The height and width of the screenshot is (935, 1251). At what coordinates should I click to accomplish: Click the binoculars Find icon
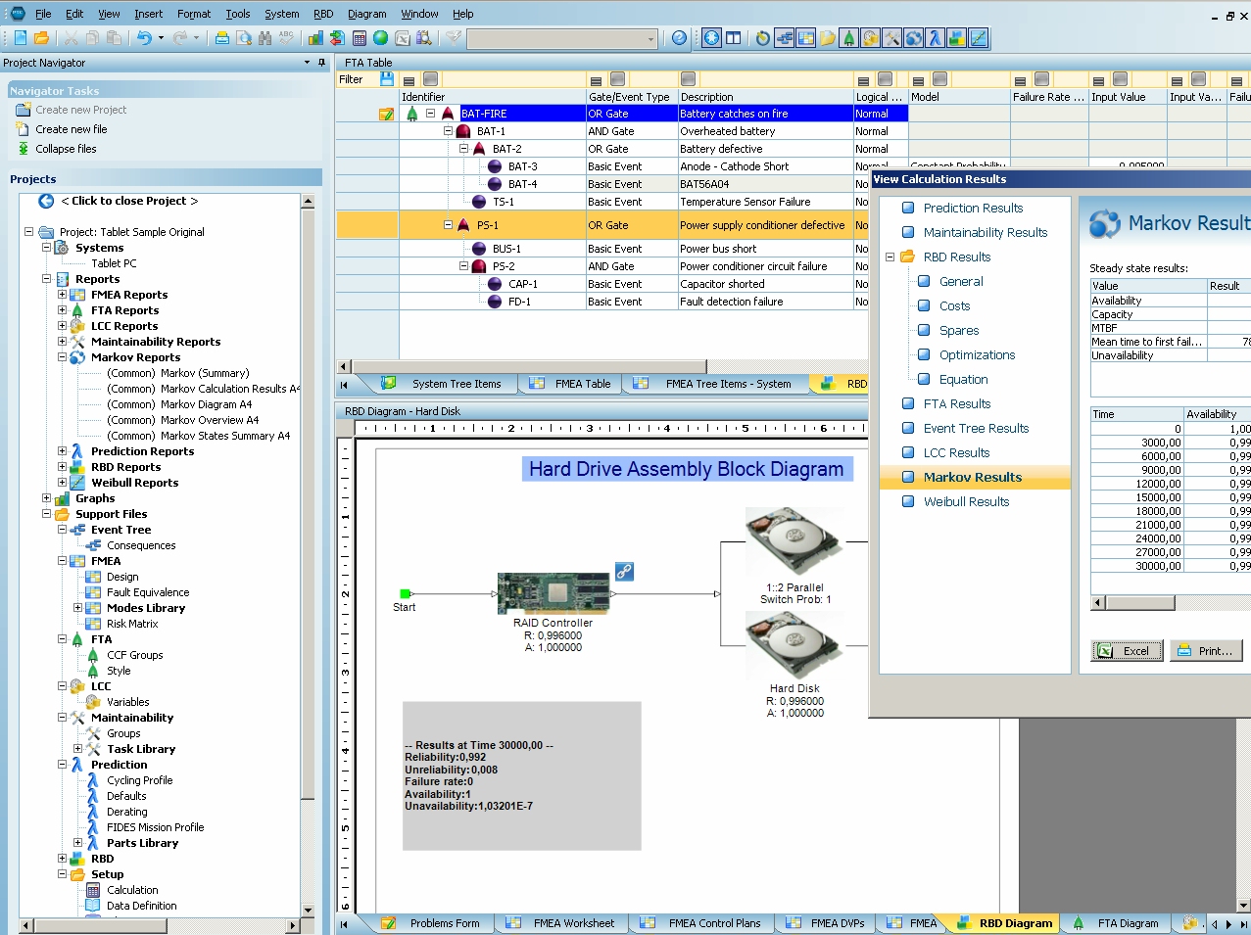point(265,38)
